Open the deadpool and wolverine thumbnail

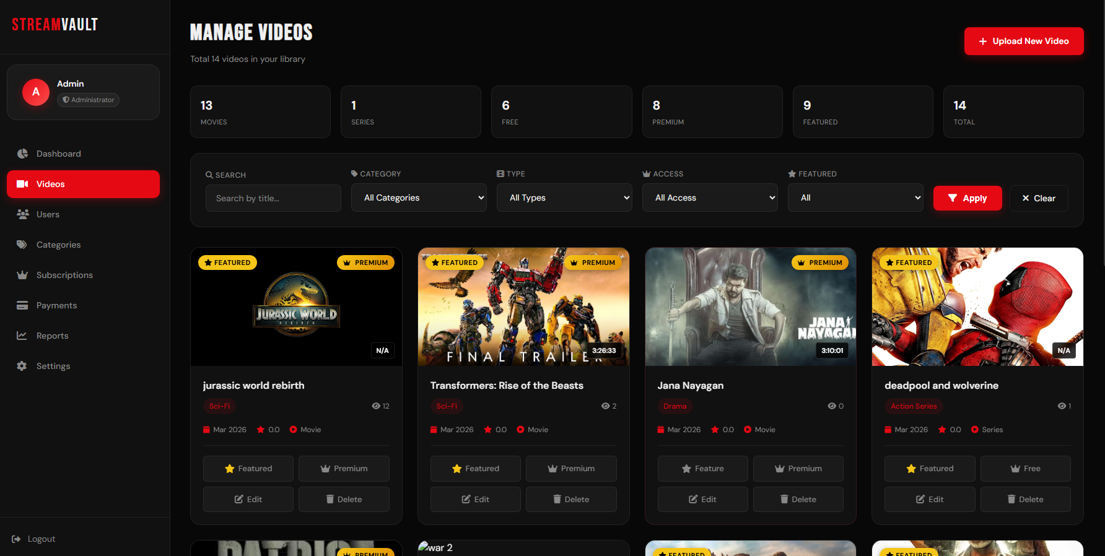[977, 307]
